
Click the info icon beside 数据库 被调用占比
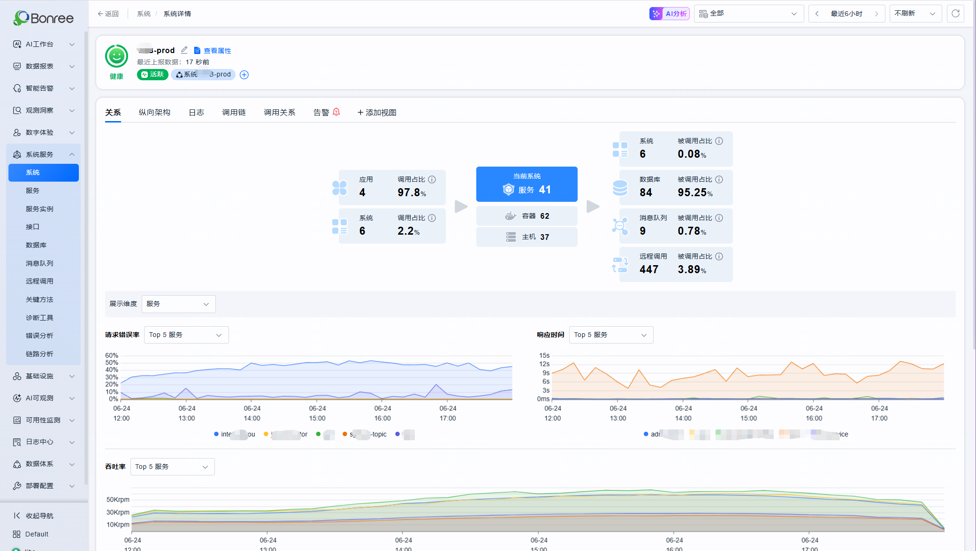click(719, 179)
